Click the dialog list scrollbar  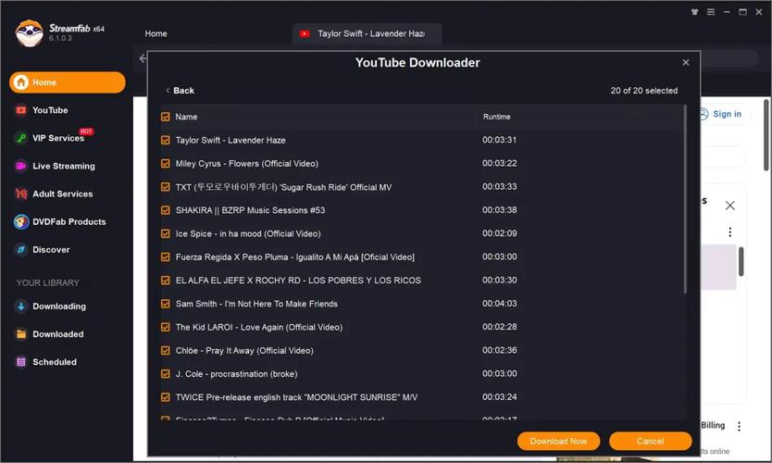(684, 199)
